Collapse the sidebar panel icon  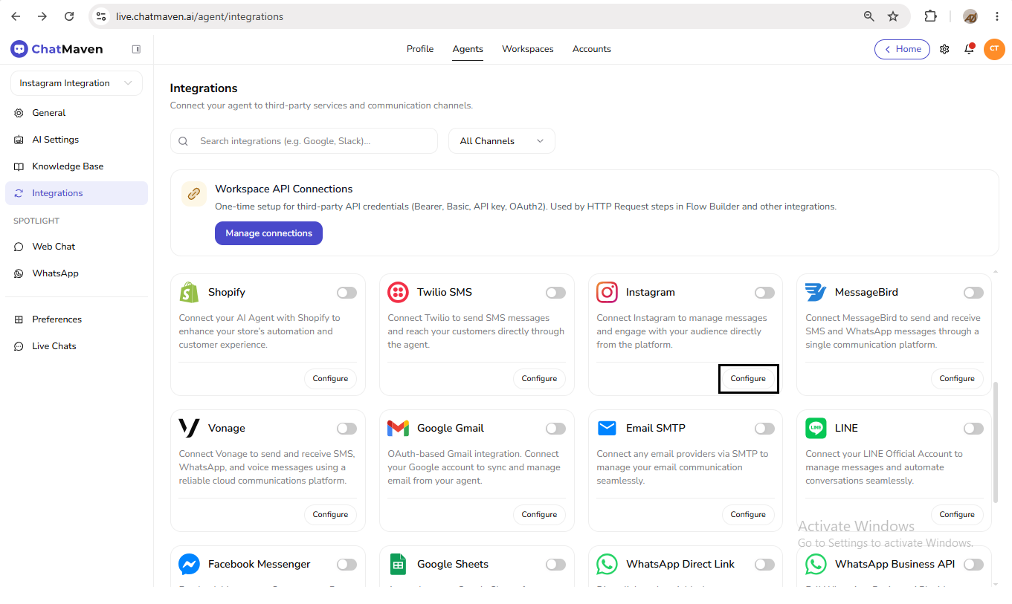(x=136, y=49)
